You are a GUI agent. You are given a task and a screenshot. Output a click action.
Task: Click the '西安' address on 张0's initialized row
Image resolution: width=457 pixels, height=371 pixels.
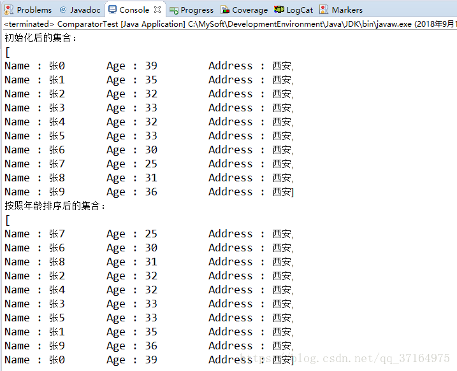pos(282,66)
